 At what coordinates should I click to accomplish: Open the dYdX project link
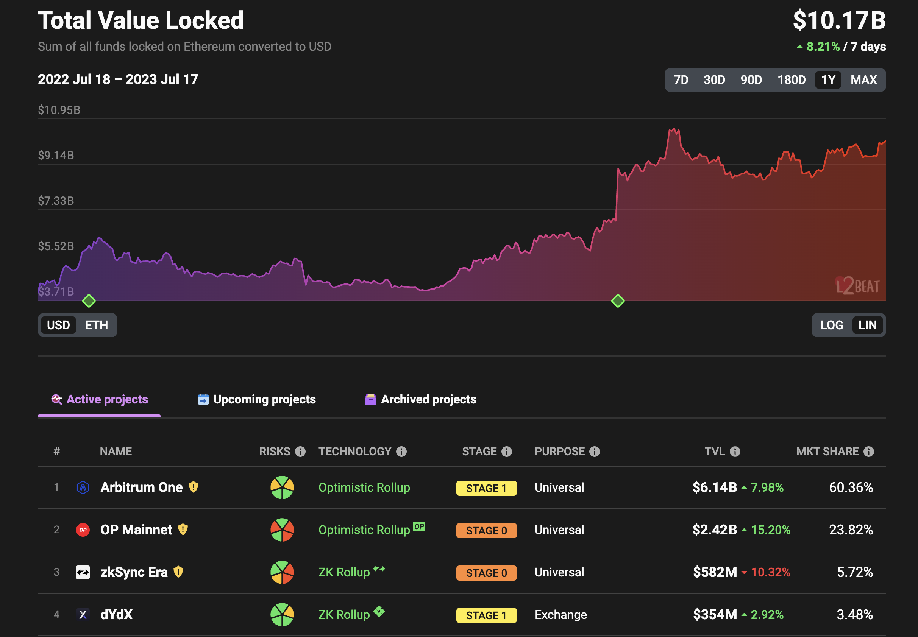tap(116, 615)
